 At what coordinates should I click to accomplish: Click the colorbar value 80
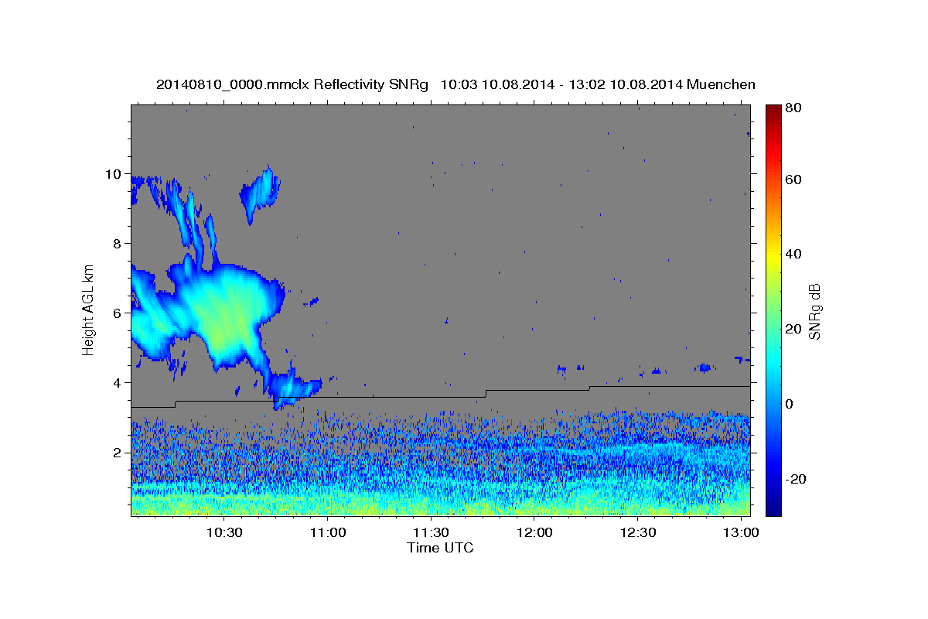click(x=794, y=108)
